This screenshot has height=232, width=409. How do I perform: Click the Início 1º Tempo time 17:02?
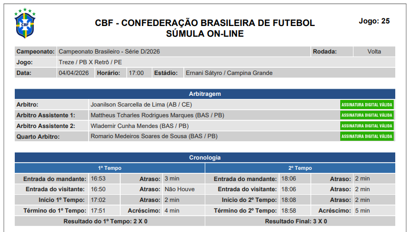tap(98, 200)
